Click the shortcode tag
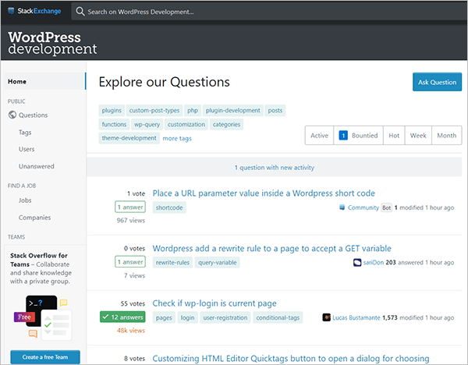Screen dimensions: 468x365 click(x=169, y=207)
